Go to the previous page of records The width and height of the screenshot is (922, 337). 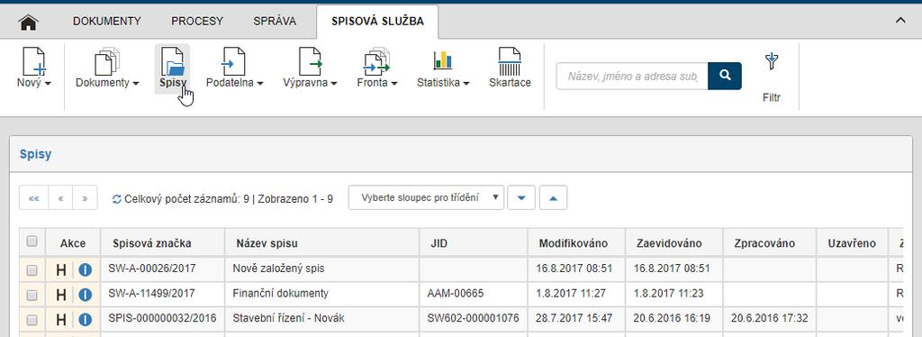[x=60, y=198]
